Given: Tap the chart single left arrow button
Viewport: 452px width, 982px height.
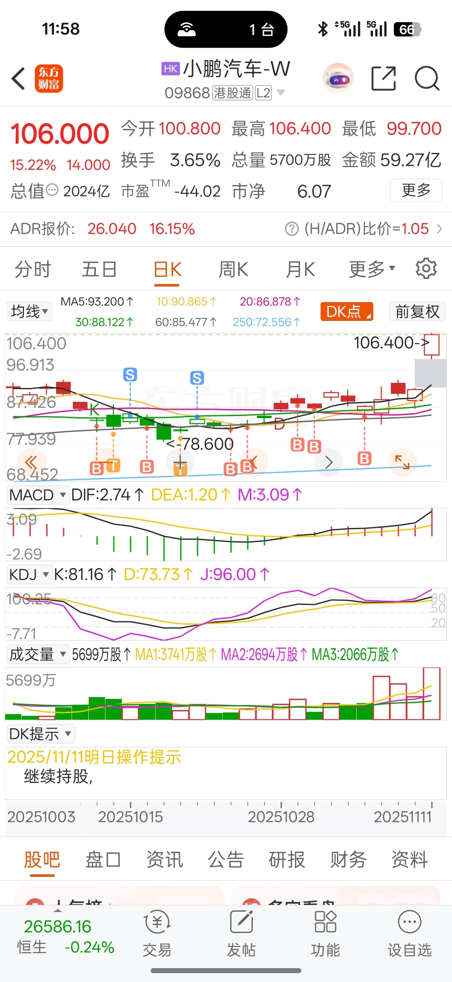Looking at the screenshot, I should 253,463.
